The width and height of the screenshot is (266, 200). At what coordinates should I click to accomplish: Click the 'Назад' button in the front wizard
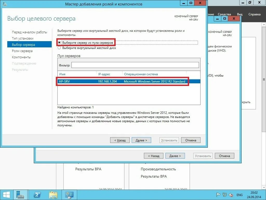120,140
